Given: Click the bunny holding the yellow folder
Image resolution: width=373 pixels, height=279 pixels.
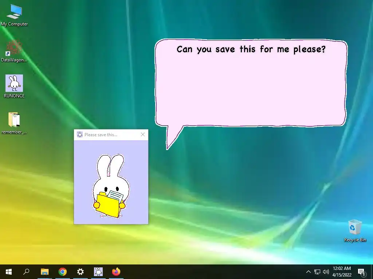Looking at the screenshot, I should pos(111,186).
